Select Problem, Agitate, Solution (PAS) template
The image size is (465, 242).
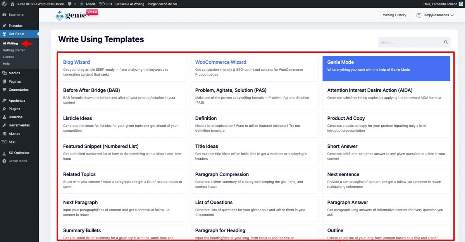[x=254, y=97]
